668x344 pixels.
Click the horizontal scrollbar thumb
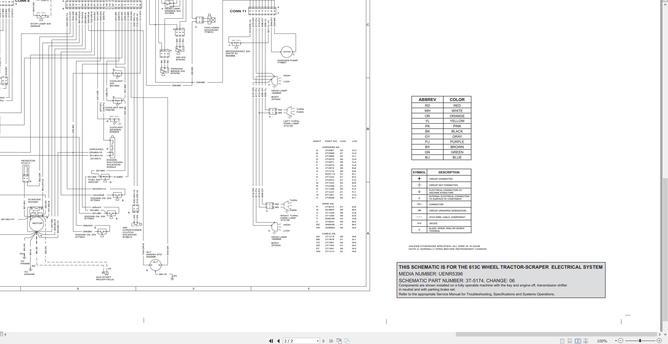click(x=556, y=334)
